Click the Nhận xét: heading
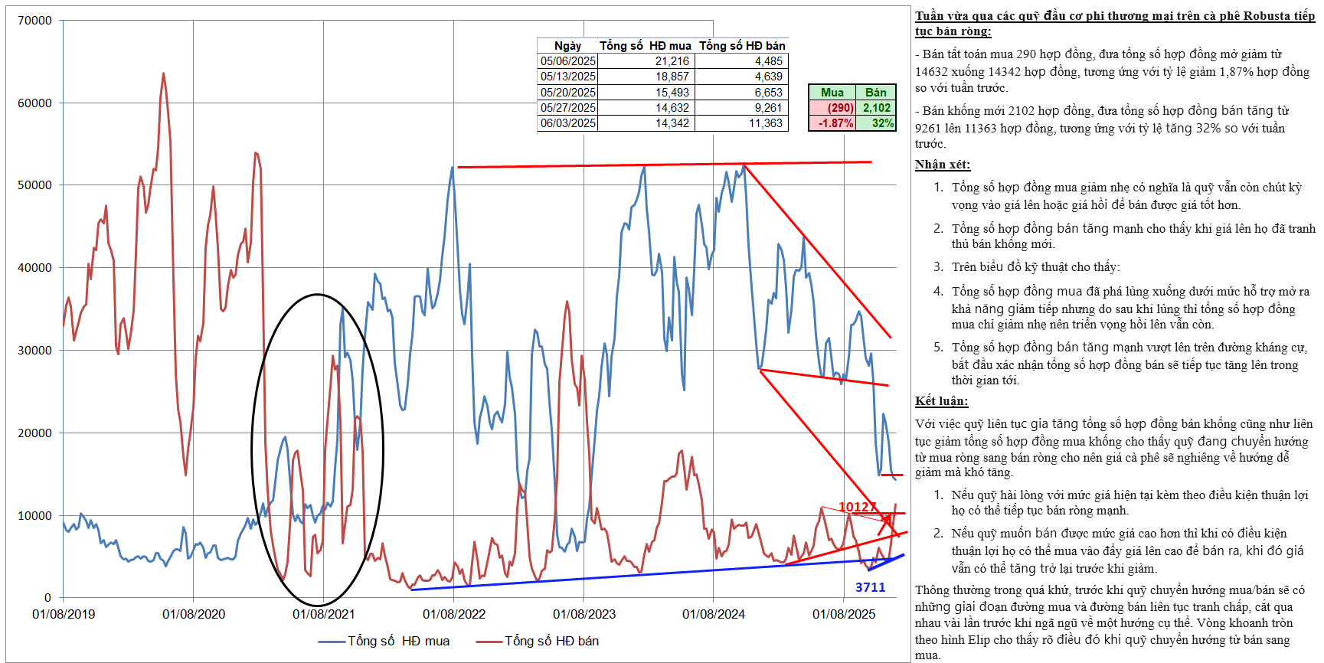The image size is (1324, 663). pos(942,165)
